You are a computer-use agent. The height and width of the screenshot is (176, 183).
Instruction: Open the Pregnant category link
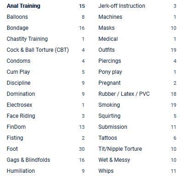click(x=110, y=83)
